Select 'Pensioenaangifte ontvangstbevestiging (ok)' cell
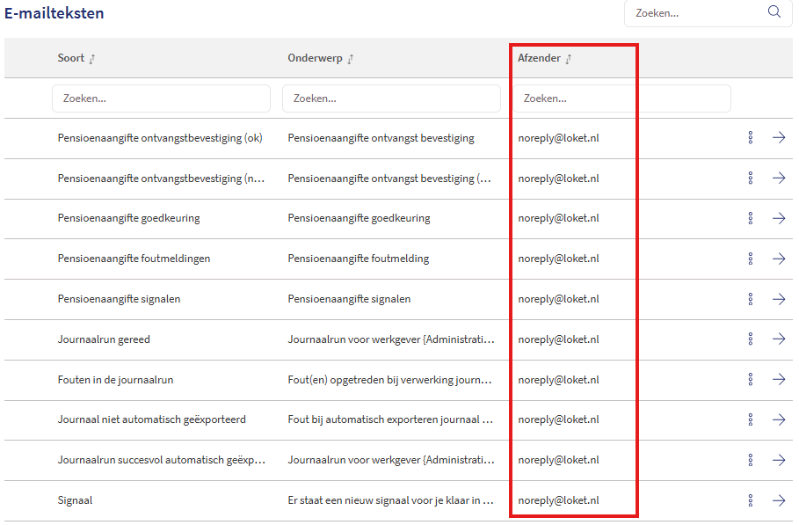This screenshot has width=799, height=525. [160, 138]
